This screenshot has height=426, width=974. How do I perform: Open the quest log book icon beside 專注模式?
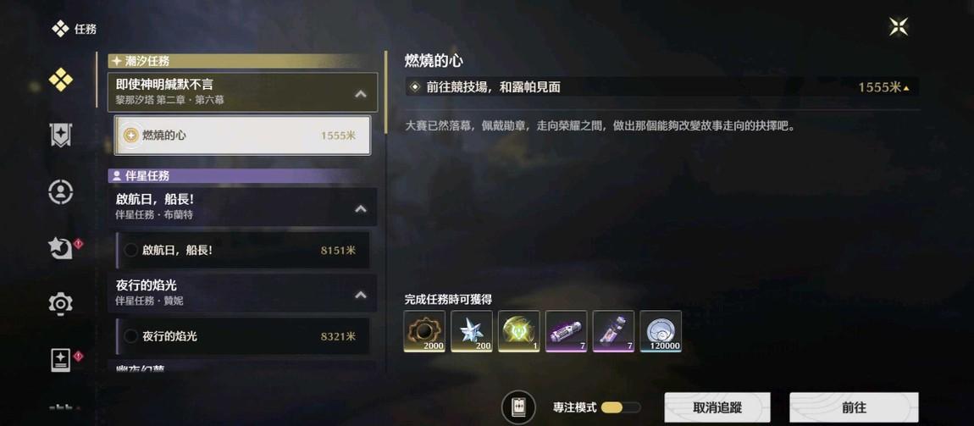tap(518, 407)
